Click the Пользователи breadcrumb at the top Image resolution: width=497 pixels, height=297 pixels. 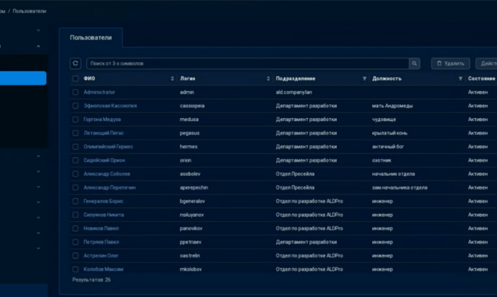[29, 11]
